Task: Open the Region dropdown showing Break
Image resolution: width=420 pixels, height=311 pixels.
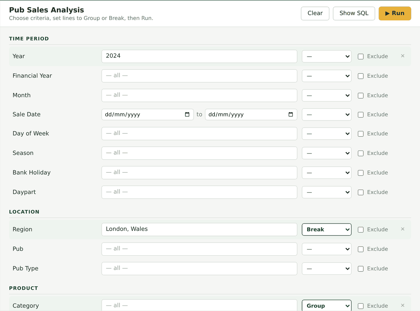Action: tap(327, 229)
